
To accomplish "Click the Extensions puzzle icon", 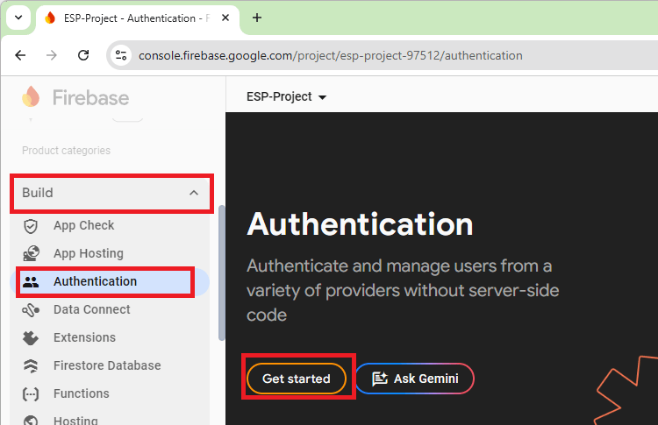I will [32, 337].
